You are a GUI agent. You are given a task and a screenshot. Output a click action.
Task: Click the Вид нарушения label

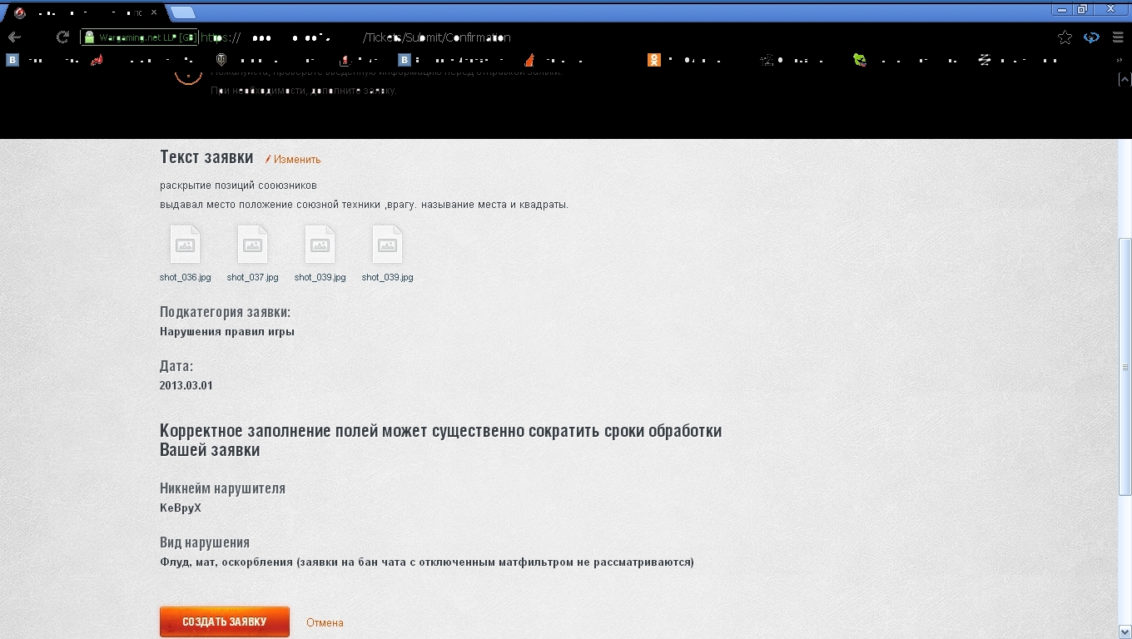(x=205, y=542)
